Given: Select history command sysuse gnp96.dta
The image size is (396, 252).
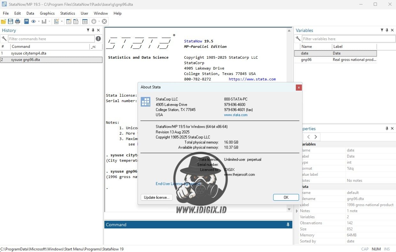Looking at the screenshot, I should click(51, 60).
